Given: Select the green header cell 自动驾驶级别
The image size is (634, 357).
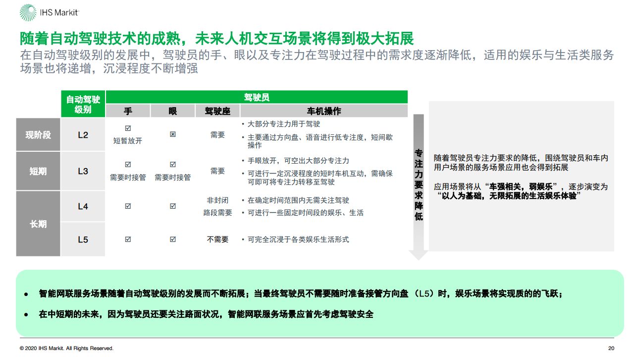Looking at the screenshot, I should (83, 104).
